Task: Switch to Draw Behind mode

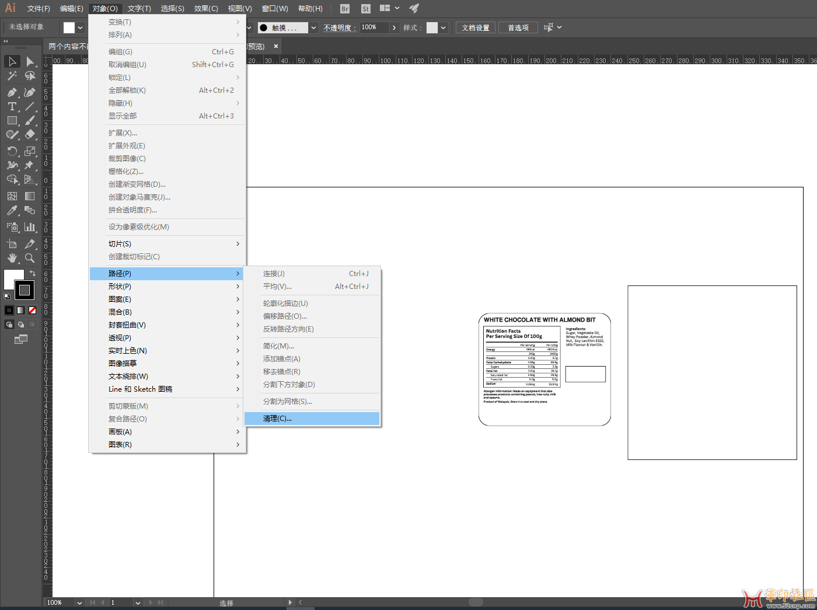Action: [21, 325]
